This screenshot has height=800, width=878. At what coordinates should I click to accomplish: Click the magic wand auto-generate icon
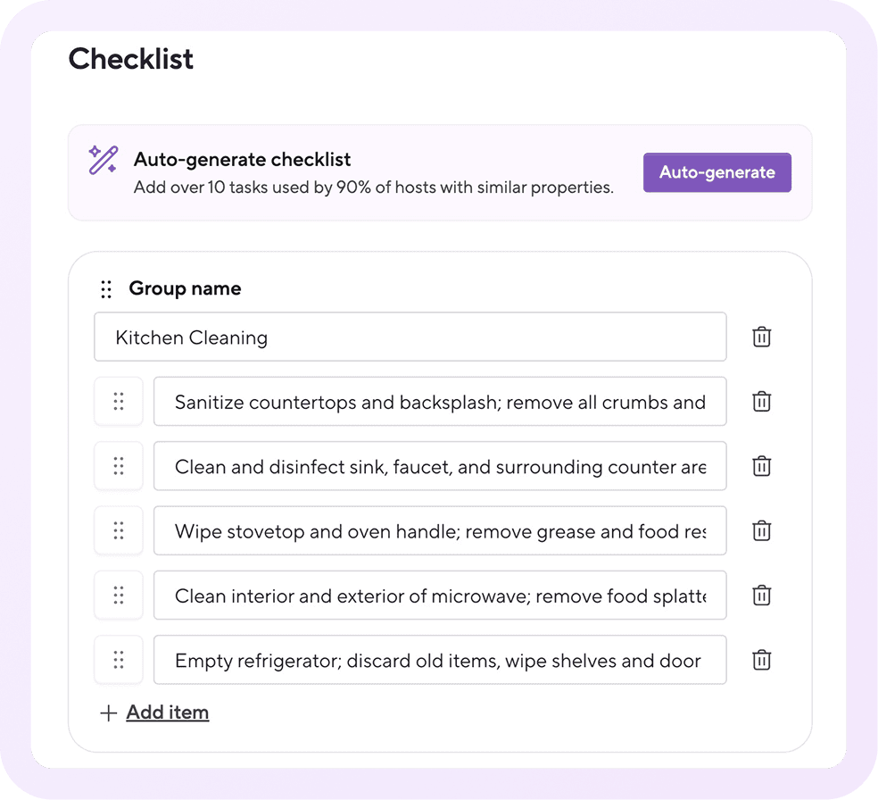pyautogui.click(x=101, y=160)
